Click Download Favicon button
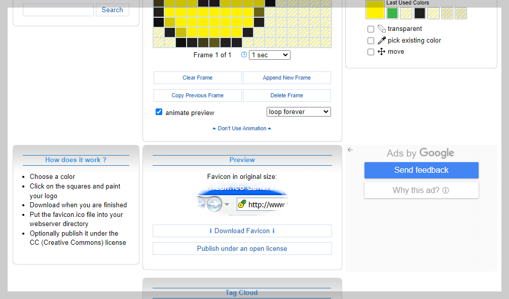The height and width of the screenshot is (299, 509). [242, 231]
